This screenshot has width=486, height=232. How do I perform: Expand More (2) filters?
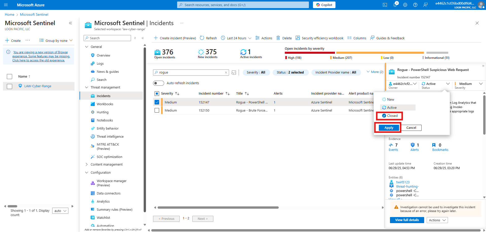point(375,72)
